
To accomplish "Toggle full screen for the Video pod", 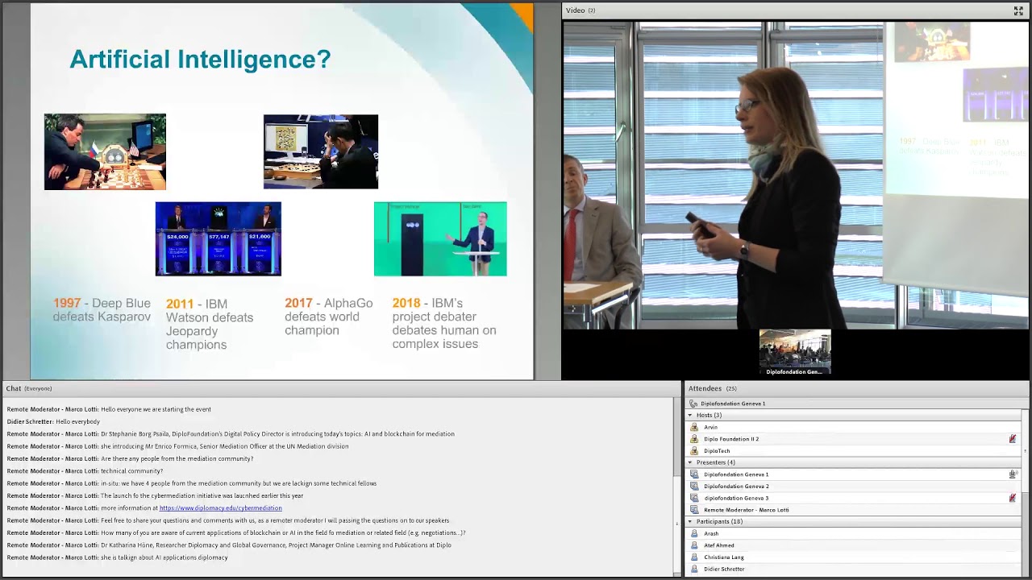I will point(1018,10).
